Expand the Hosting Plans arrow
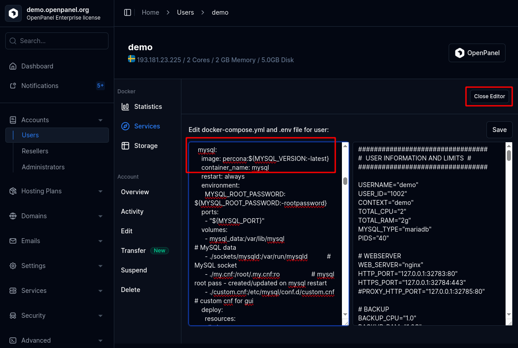The height and width of the screenshot is (348, 518). pyautogui.click(x=100, y=192)
